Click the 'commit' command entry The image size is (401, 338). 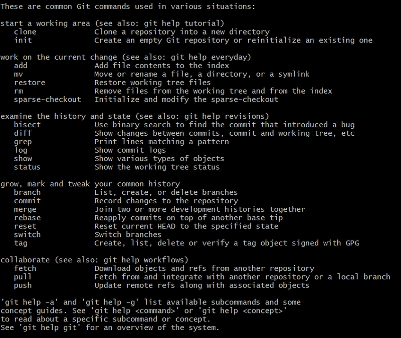click(28, 201)
